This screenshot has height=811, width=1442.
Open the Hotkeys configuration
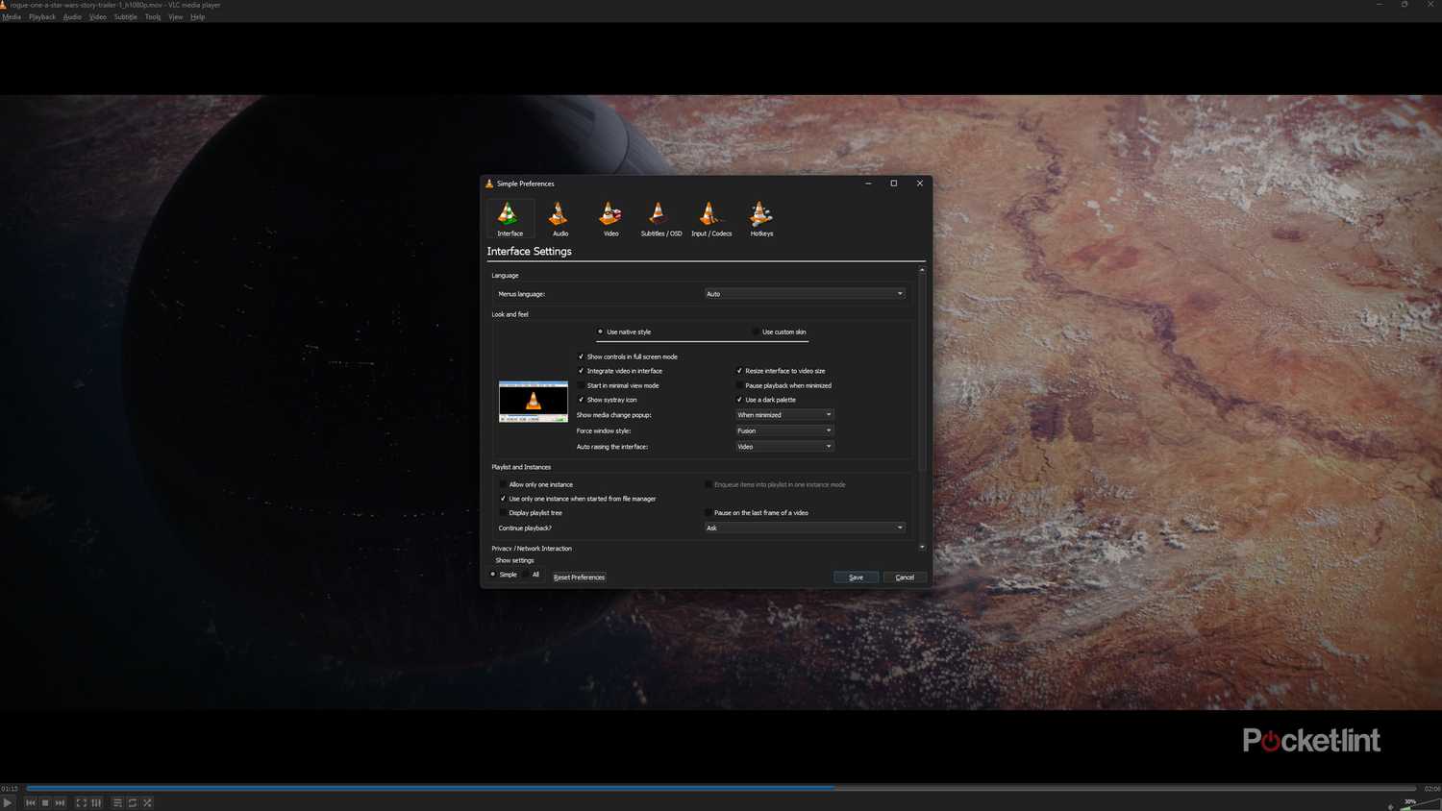click(760, 217)
